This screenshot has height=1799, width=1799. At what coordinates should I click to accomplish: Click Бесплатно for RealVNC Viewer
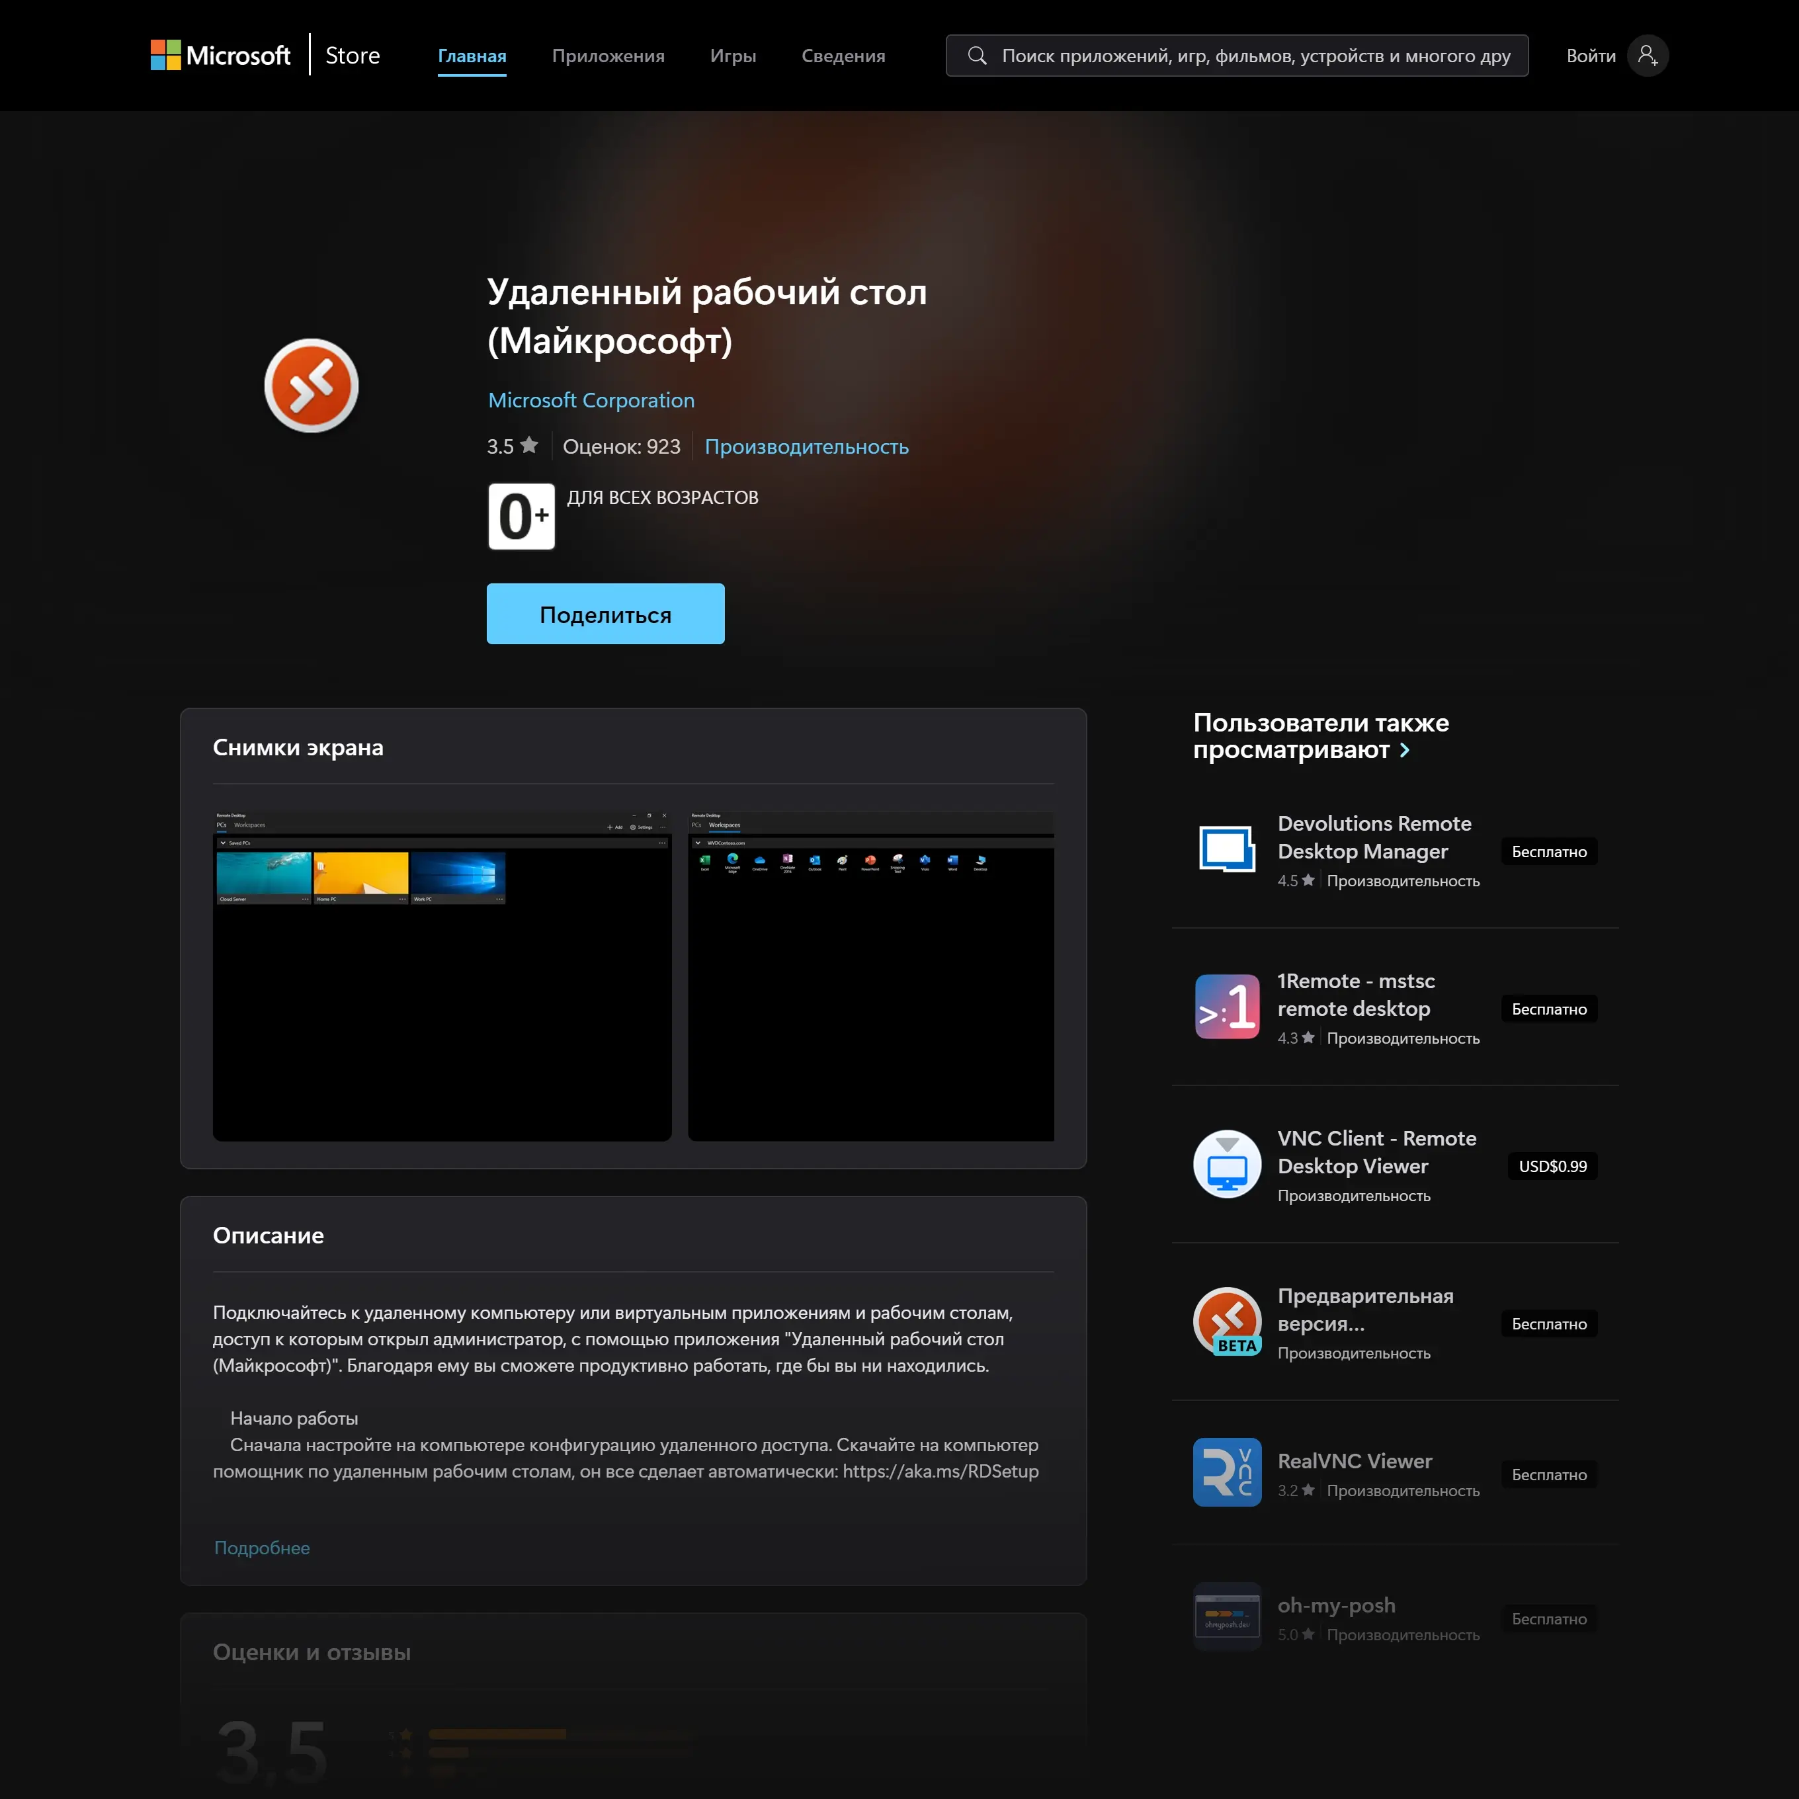[1550, 1474]
